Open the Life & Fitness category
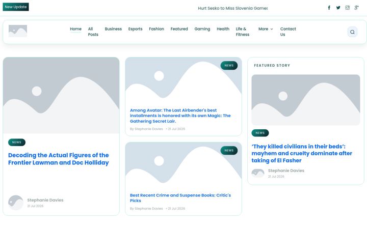The width and height of the screenshot is (367, 229). (x=243, y=32)
